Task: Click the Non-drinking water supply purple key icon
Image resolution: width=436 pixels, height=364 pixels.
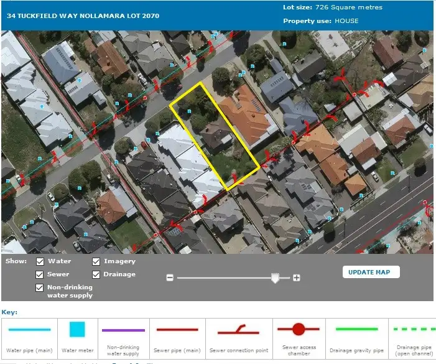Action: (x=123, y=330)
